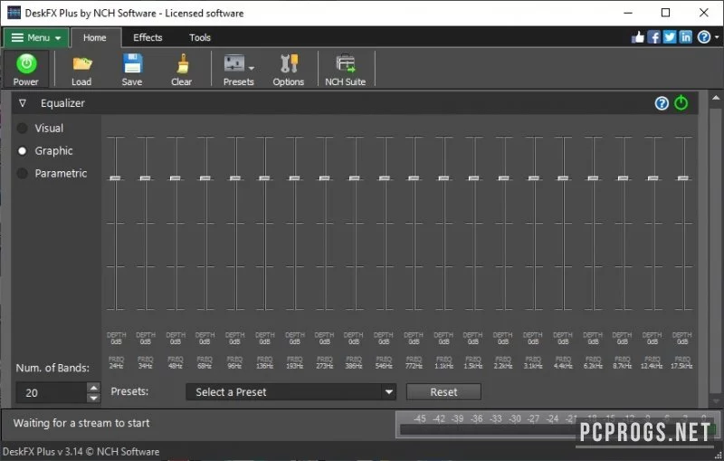Click the 193Hz band slider handle
The height and width of the screenshot is (461, 724).
[x=295, y=178]
